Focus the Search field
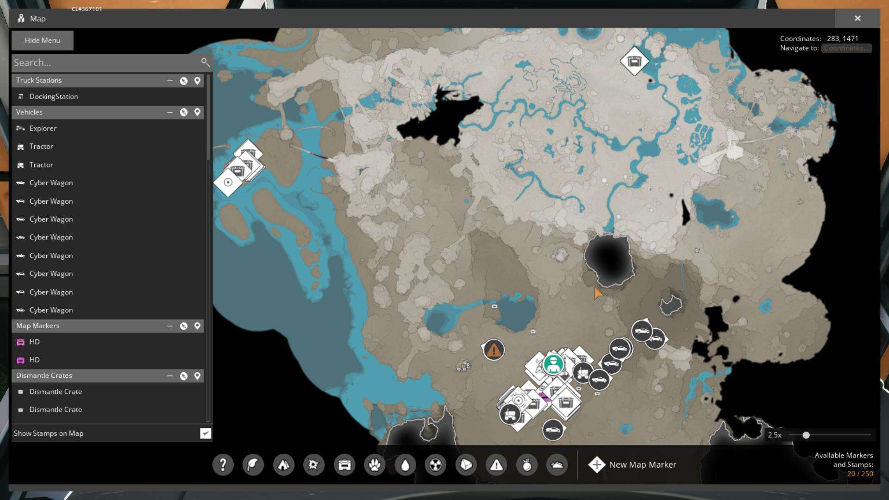Screen dimensions: 889x500 tap(111, 62)
